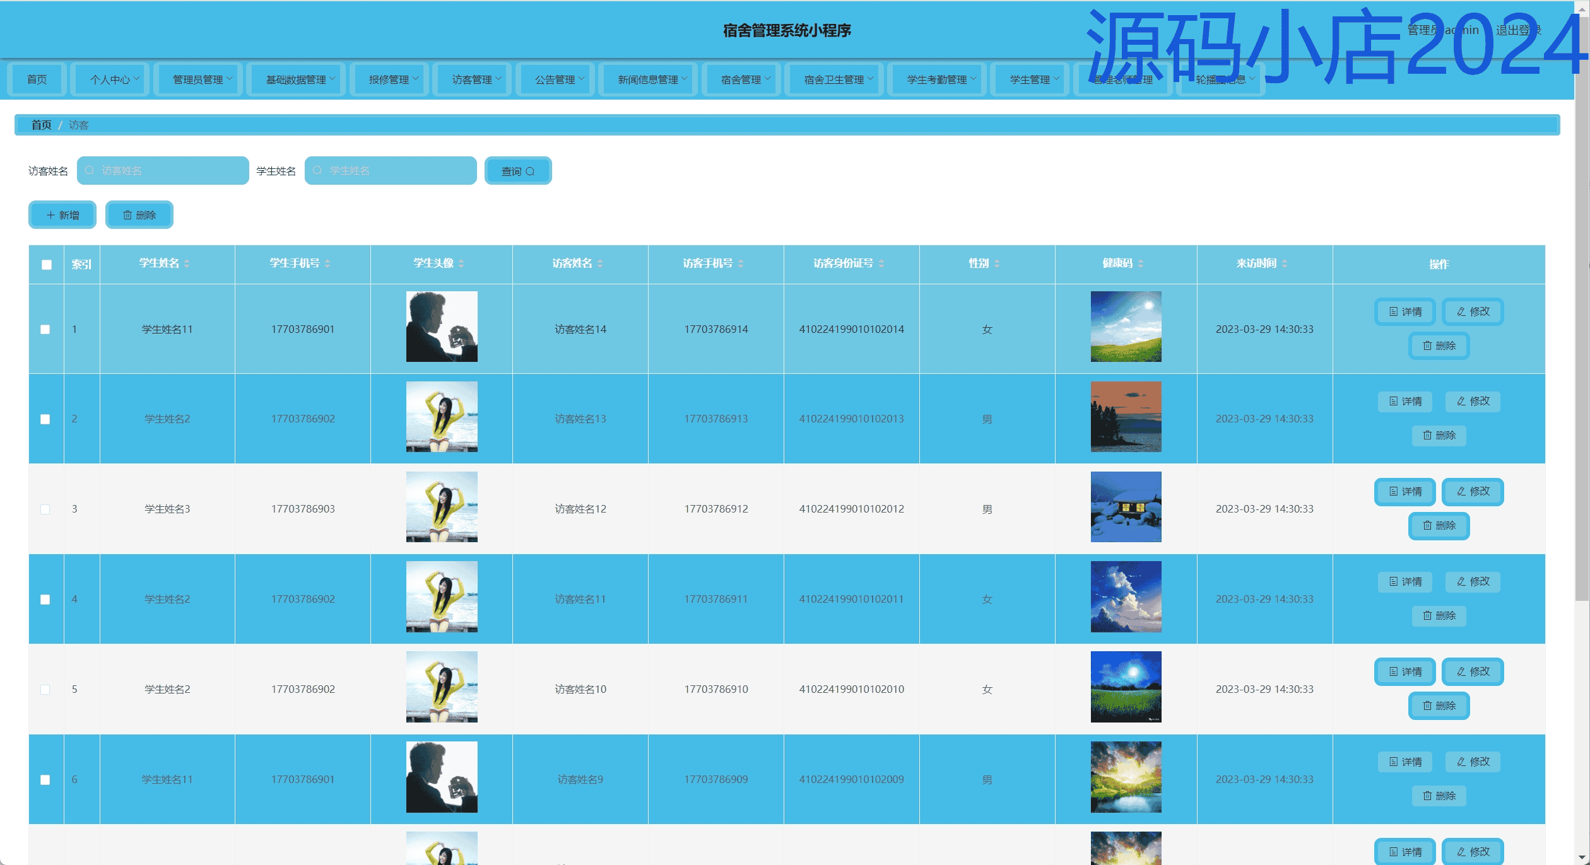Check the row 5 checkbox
This screenshot has width=1590, height=865.
click(x=45, y=690)
